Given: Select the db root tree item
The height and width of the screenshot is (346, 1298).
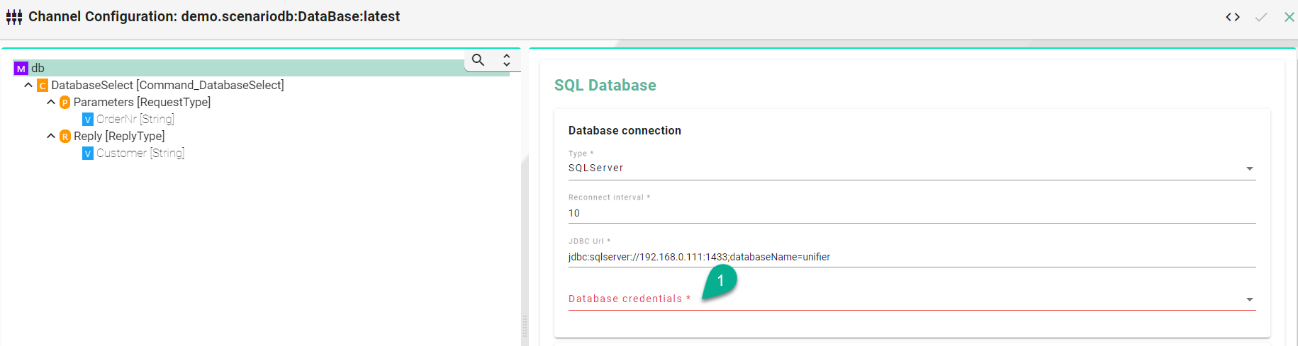Looking at the screenshot, I should (x=38, y=69).
